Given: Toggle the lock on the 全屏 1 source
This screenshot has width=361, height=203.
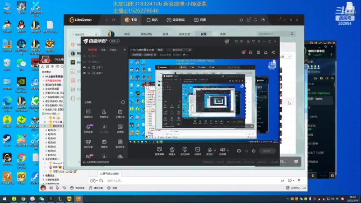Looking at the screenshot, I should (x=89, y=73).
